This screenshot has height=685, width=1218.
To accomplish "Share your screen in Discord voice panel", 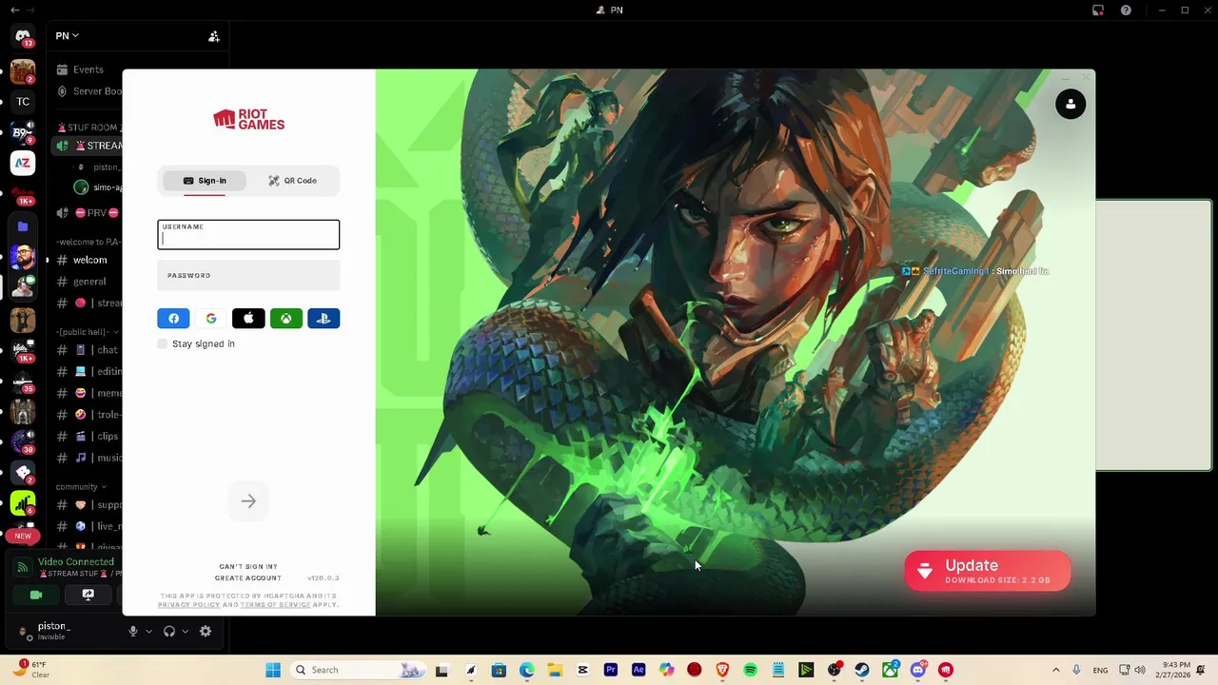I will [x=88, y=595].
